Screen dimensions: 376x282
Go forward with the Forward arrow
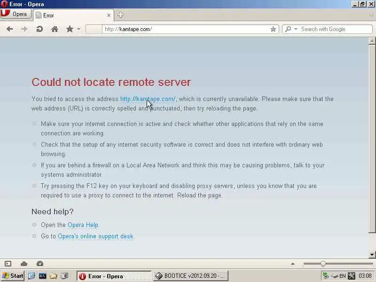pyautogui.click(x=24, y=29)
